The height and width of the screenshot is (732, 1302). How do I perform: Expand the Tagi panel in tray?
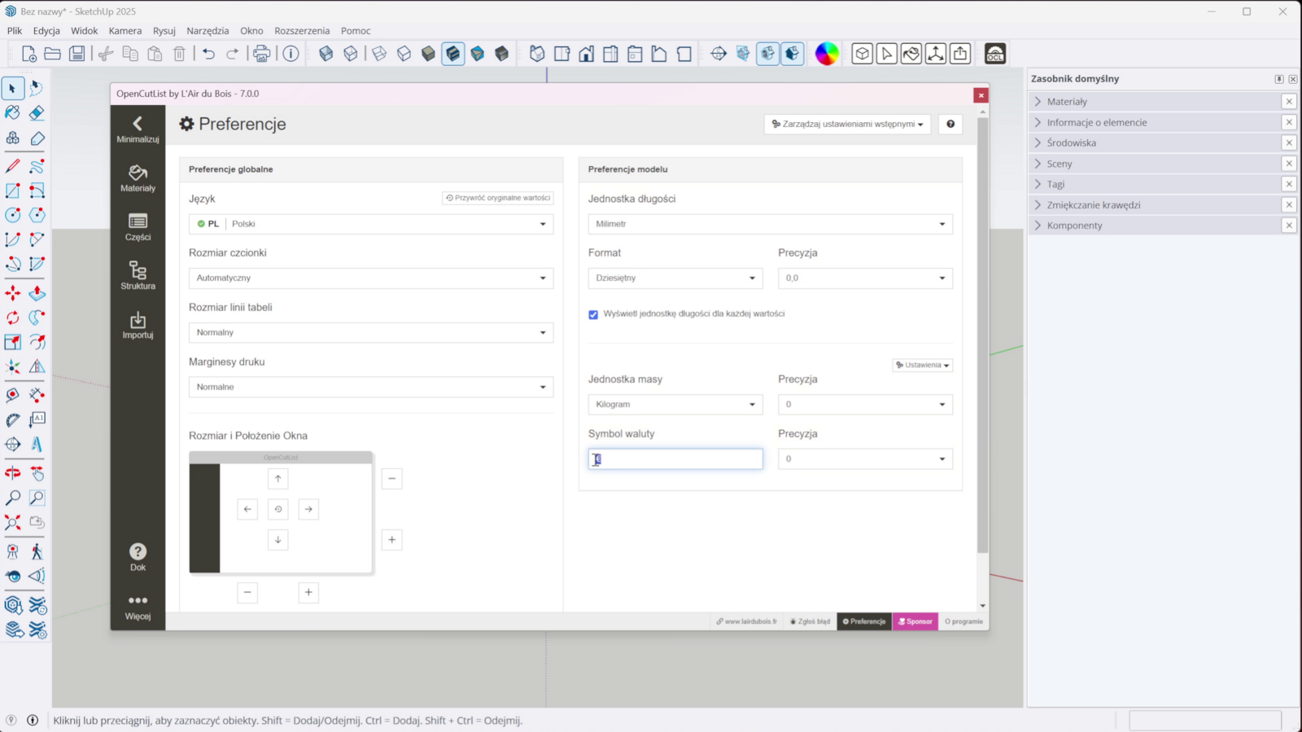[x=1055, y=184]
